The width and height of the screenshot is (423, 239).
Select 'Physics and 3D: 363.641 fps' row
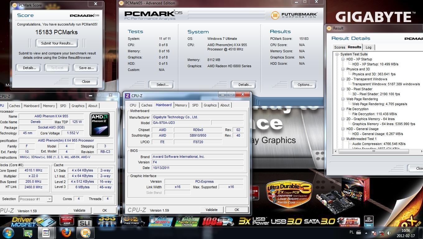(374, 74)
